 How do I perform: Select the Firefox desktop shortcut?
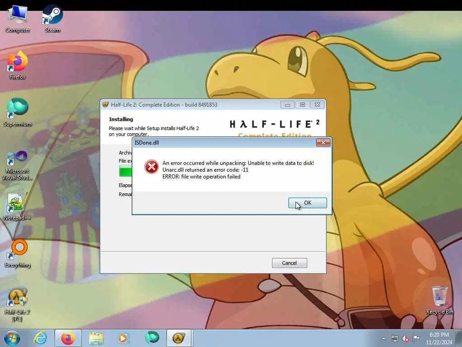[x=18, y=66]
